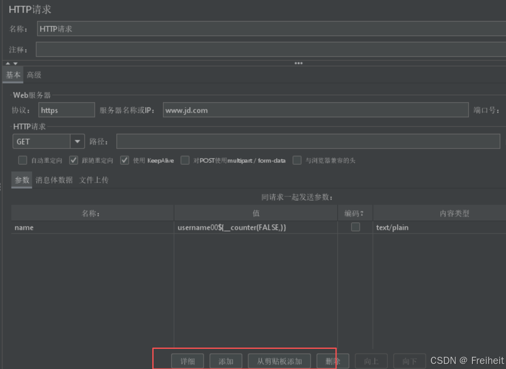Enable 自动重定向 checkbox
The width and height of the screenshot is (506, 369).
pyautogui.click(x=23, y=160)
